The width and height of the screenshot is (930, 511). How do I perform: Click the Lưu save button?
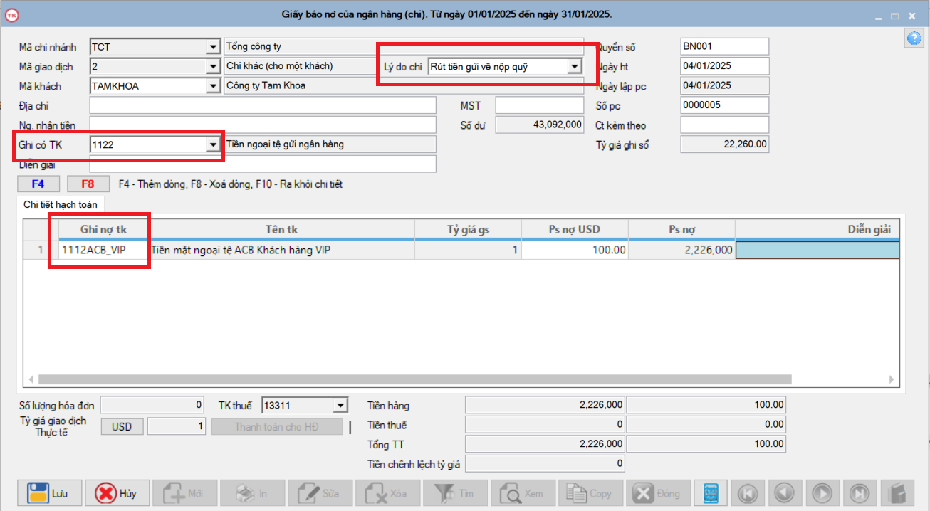(48, 492)
